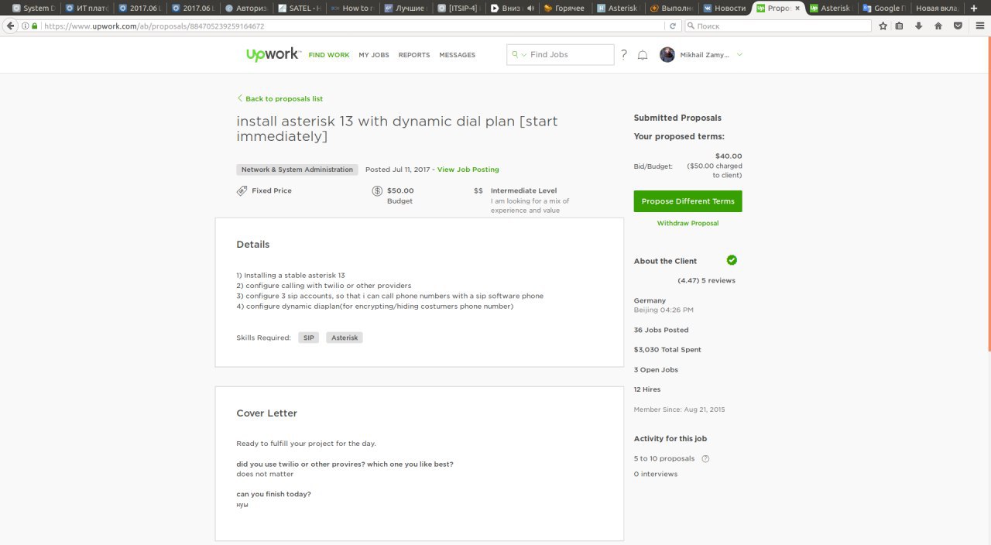
Task: Switch to the ИТ плат tab
Action: click(87, 8)
